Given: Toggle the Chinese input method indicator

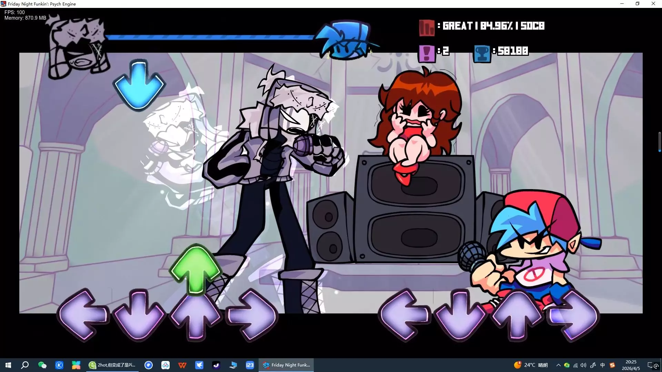Looking at the screenshot, I should coord(602,365).
